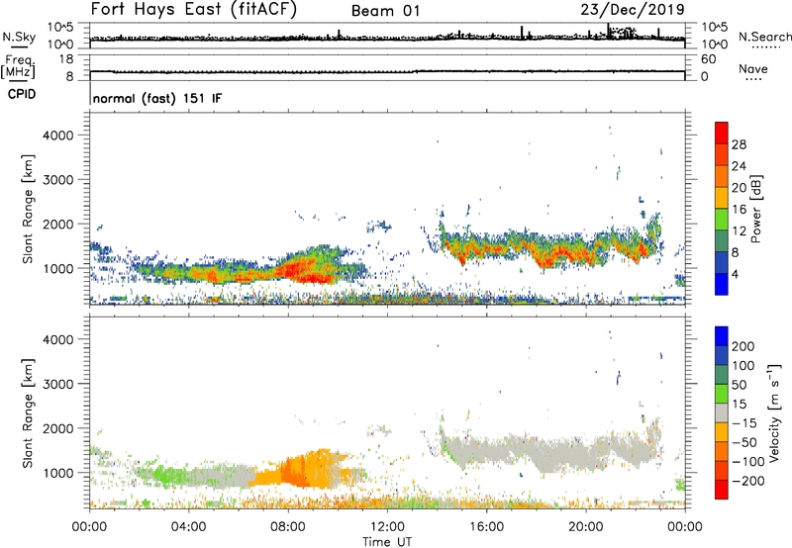Image resolution: width=792 pixels, height=548 pixels.
Task: Click the '200' label on Velocity color bar
Action: point(743,346)
